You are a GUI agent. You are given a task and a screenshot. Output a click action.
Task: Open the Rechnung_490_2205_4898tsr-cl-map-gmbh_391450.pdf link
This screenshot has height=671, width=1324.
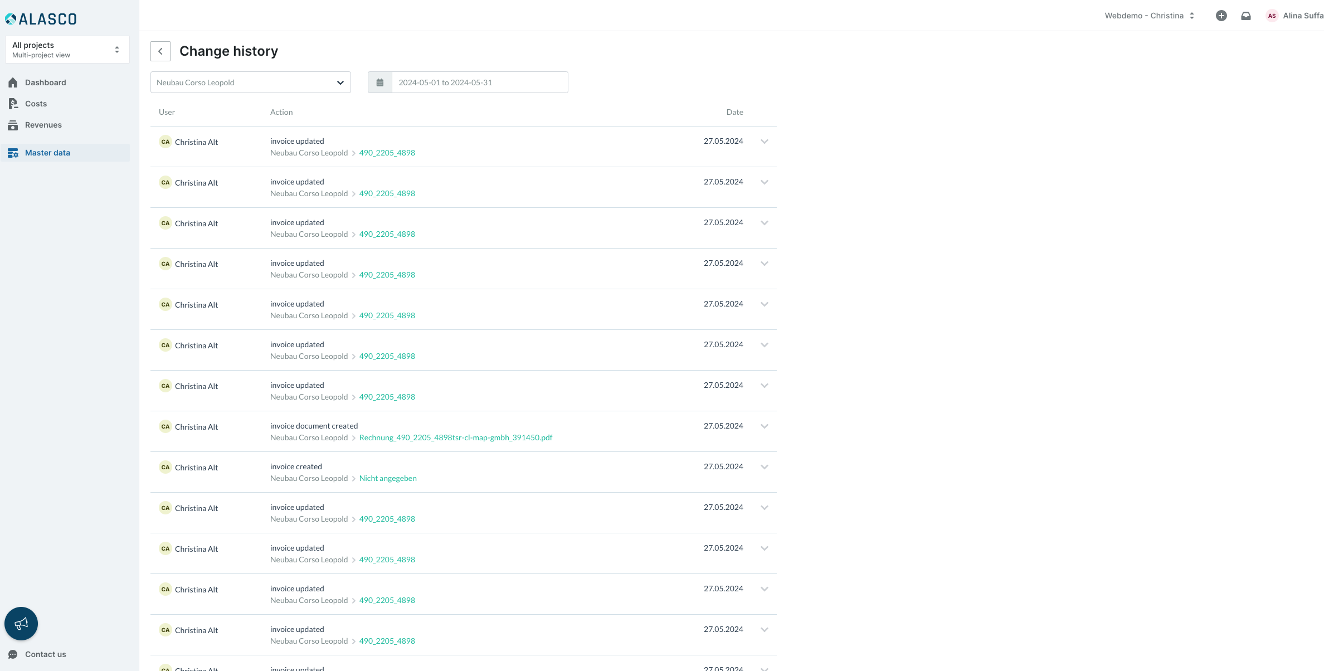pos(456,437)
